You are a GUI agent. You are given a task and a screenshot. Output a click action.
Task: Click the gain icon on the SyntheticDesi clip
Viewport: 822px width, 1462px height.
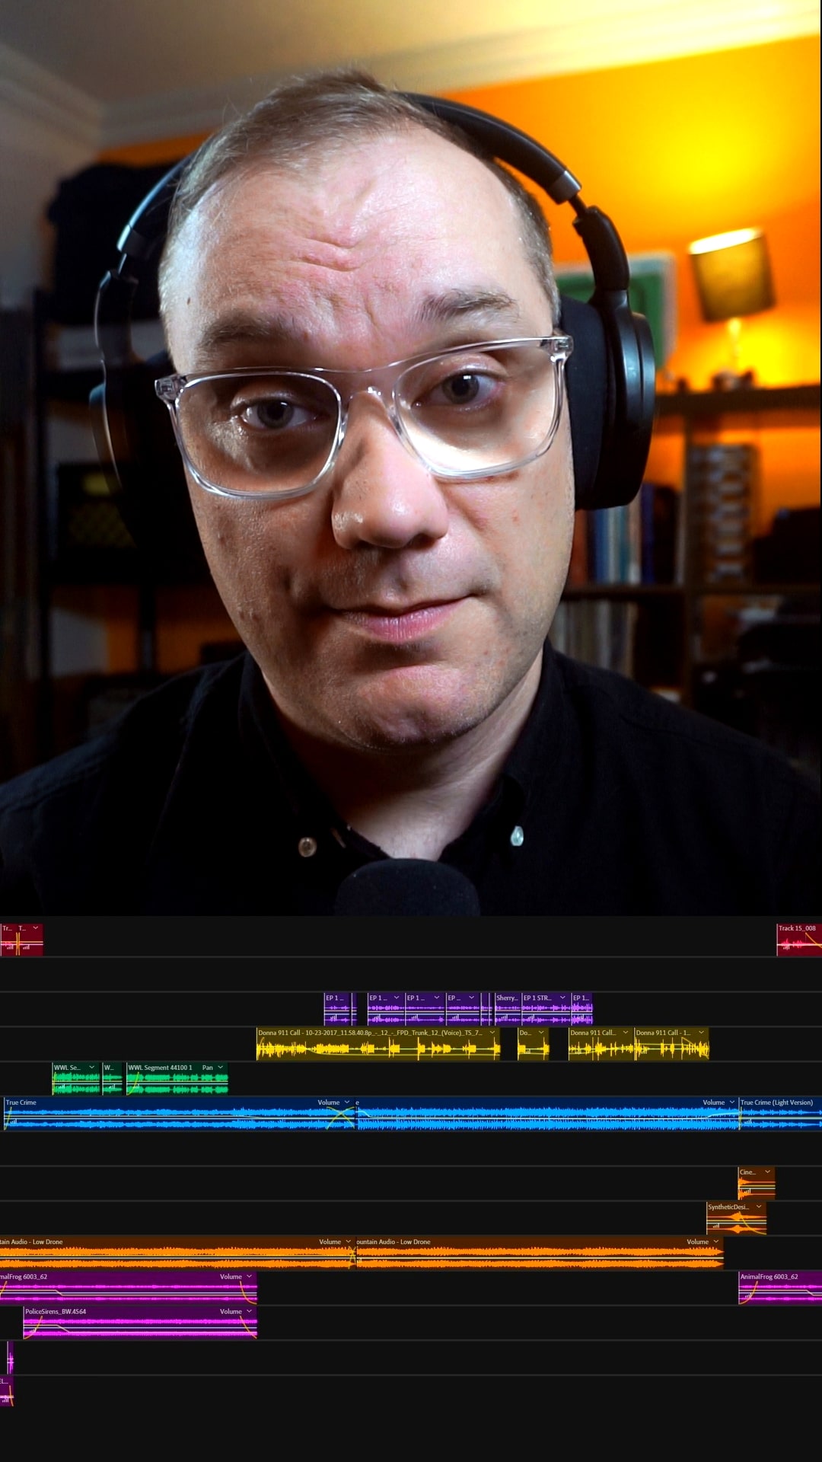click(715, 1227)
